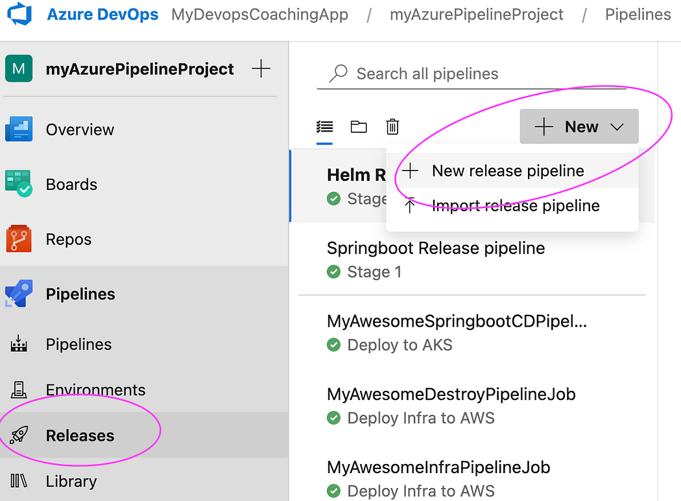Open Springboot Release pipeline entry

(436, 248)
